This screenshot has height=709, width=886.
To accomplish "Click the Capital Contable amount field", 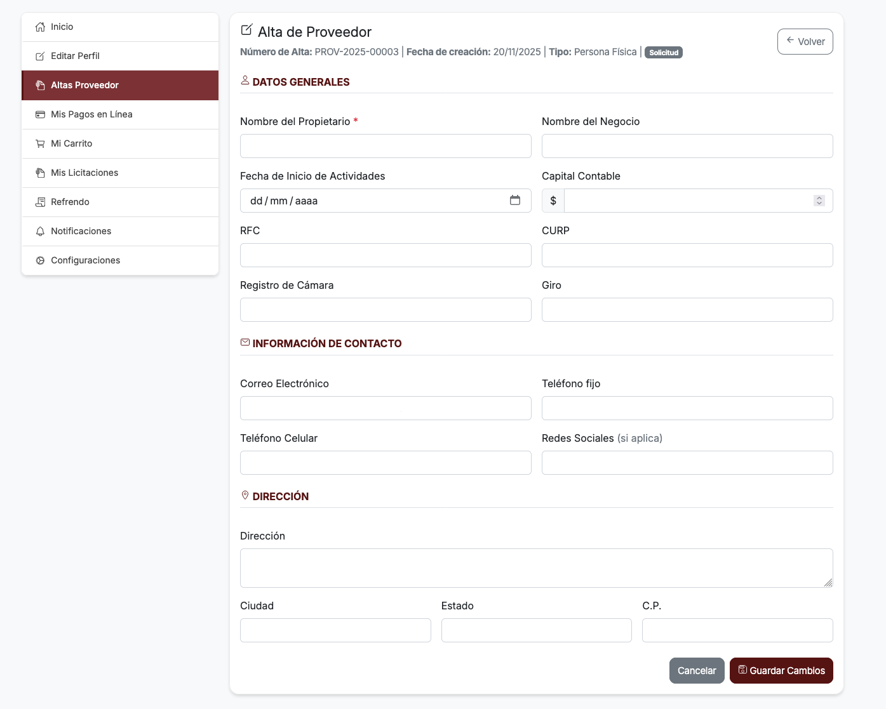I will [698, 201].
